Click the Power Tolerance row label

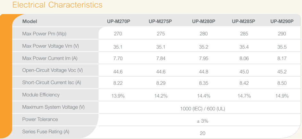[40, 120]
